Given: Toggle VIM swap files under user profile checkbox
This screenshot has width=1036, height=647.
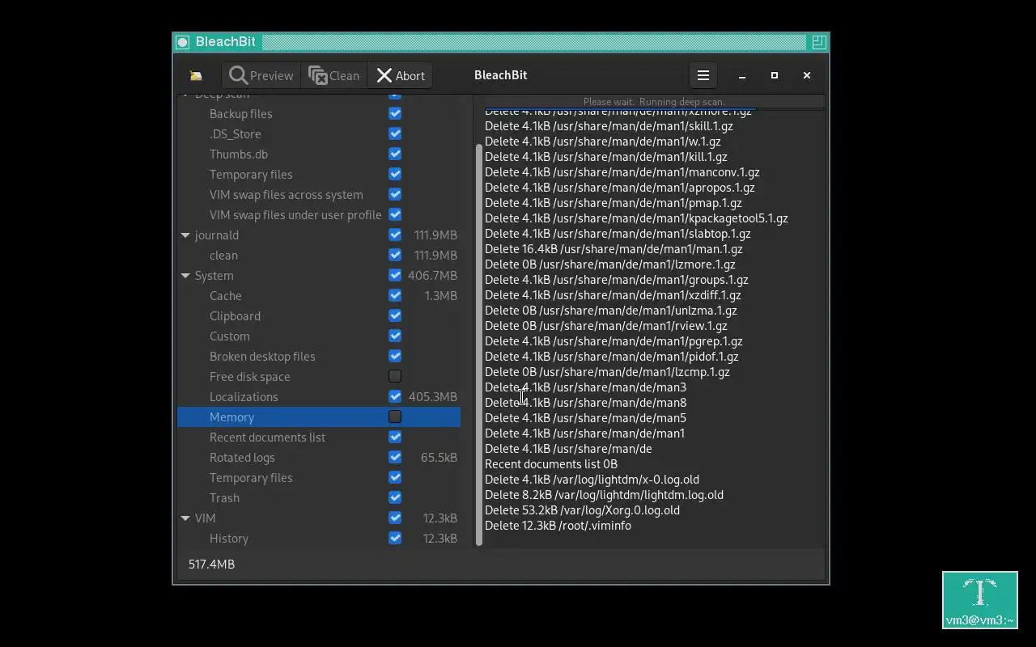Looking at the screenshot, I should [395, 214].
